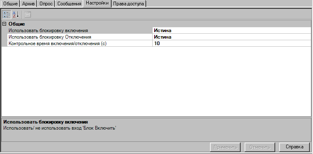
Task: Open the Архив tab
Action: (x=28, y=4)
